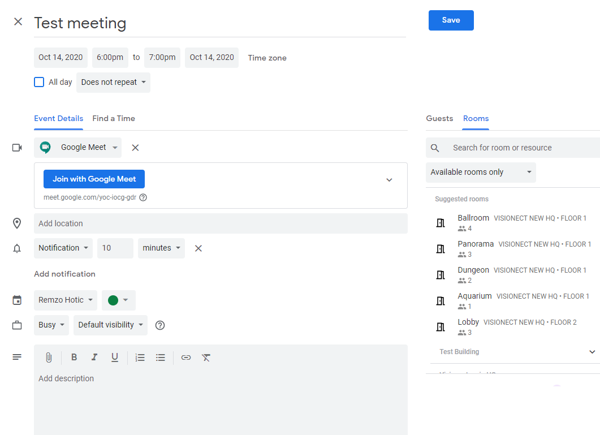Image resolution: width=600 pixels, height=435 pixels.
Task: Click the Underline formatting icon
Action: point(115,357)
